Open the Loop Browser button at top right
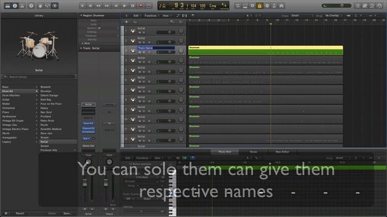This screenshot has width=387, height=217. point(372,5)
